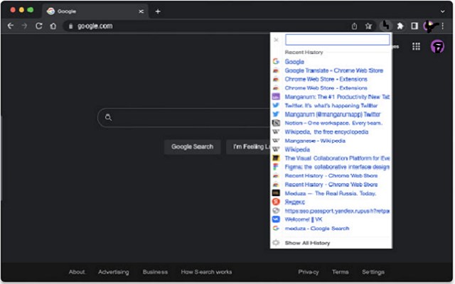Viewport: 455px width, 284px height.
Task: Open the Google apps grid
Action: click(416, 46)
